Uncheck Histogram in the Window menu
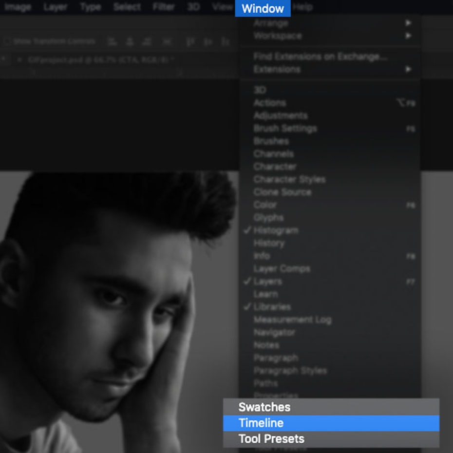Image resolution: width=453 pixels, height=453 pixels. [x=276, y=230]
